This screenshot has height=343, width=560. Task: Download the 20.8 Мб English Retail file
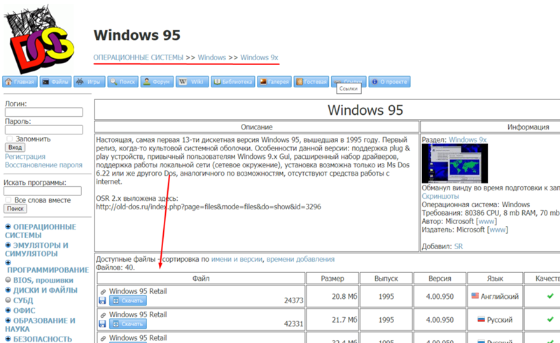128,301
